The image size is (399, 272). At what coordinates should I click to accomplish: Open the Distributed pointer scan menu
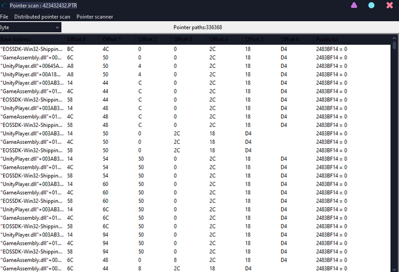42,17
